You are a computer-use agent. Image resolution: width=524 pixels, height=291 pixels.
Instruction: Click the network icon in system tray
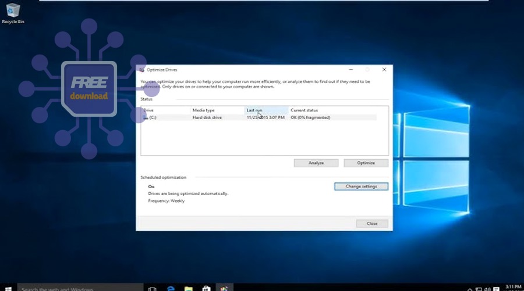[479, 289]
